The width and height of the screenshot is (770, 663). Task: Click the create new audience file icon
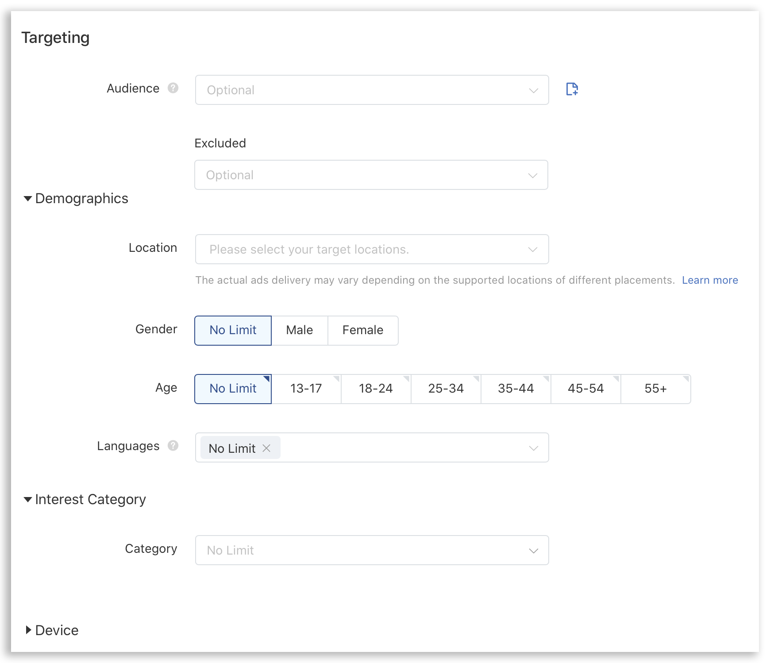pos(572,89)
